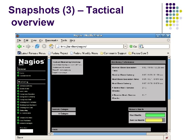Go to the Firefox home page icon

(51, 46)
